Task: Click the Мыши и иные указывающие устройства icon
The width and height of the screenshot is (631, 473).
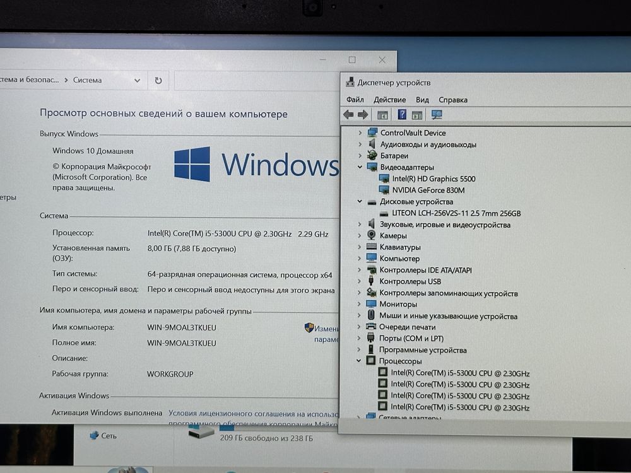Action: tap(371, 315)
